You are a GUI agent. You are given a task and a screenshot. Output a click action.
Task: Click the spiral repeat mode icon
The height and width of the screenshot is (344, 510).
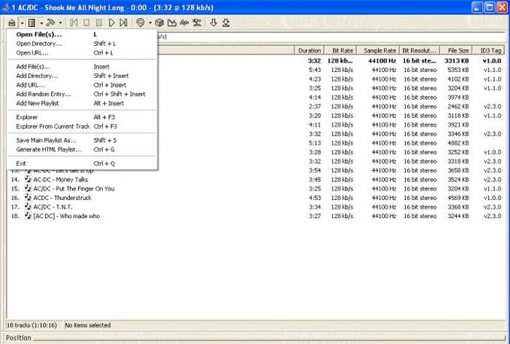tap(140, 22)
